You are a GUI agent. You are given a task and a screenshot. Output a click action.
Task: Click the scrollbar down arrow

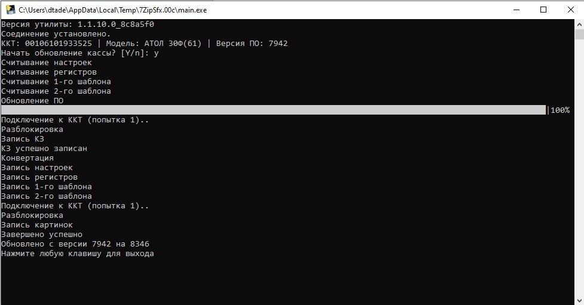tap(579, 300)
